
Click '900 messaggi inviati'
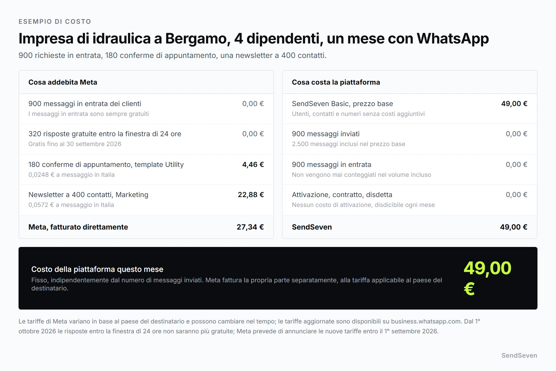tap(326, 134)
